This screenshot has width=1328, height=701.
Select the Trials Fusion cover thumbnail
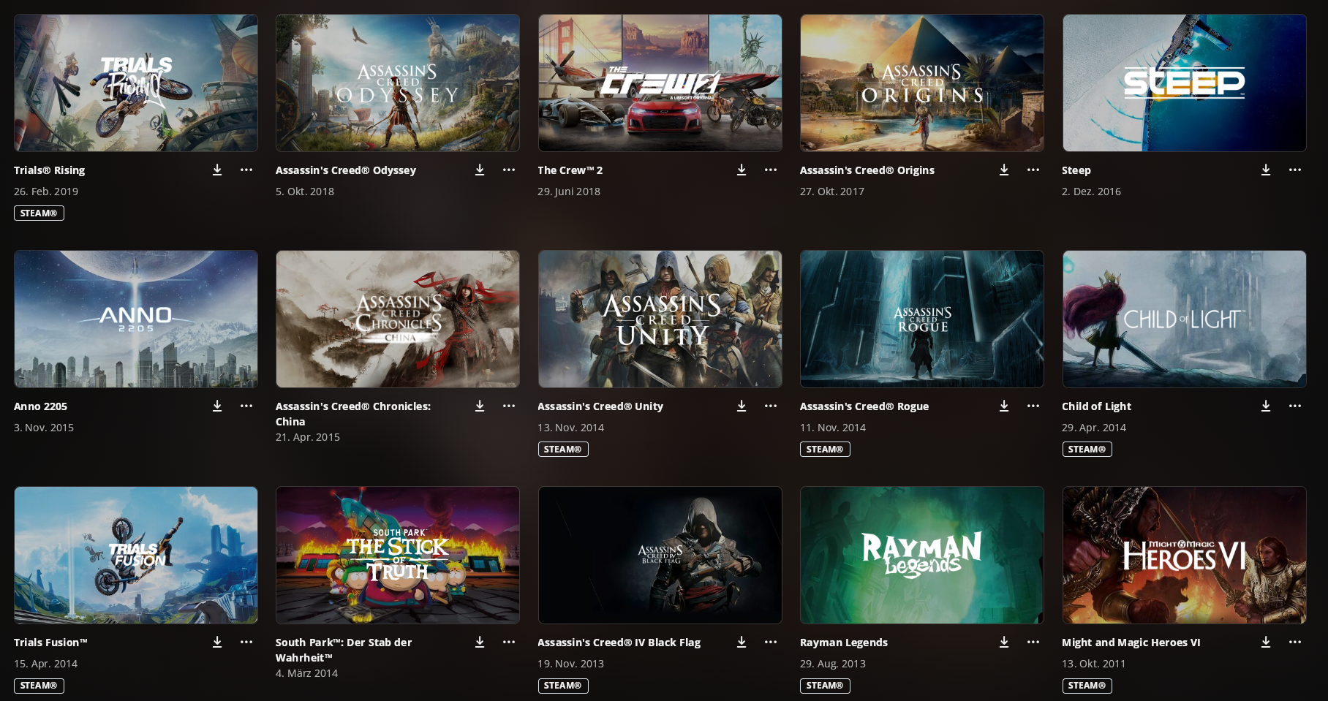136,555
